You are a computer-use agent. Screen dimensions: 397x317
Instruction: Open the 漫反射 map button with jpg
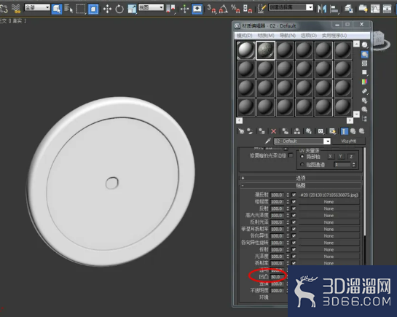pos(329,195)
